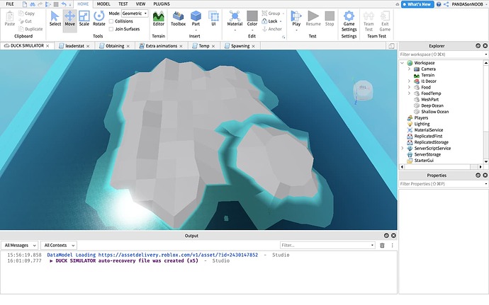489x305 pixels.
Task: Select Terrain in the Explorer
Action: 427,76
